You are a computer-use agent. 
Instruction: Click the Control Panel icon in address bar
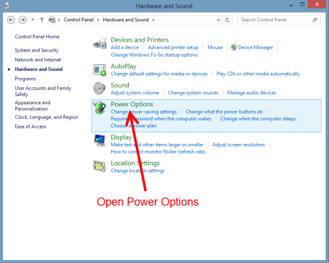tap(52, 20)
